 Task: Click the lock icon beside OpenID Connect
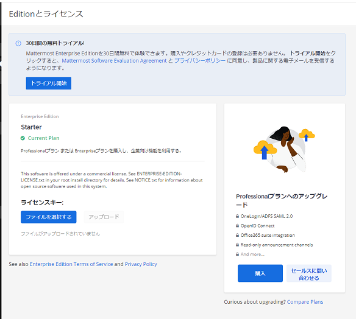click(237, 226)
